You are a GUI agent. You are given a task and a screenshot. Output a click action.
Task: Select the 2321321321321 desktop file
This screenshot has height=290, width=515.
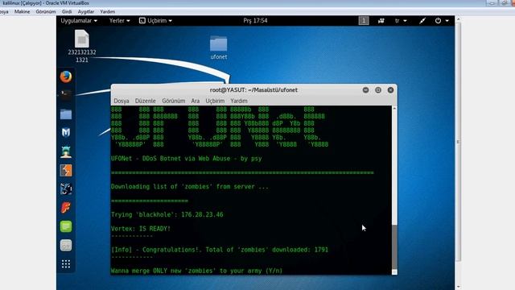point(82,47)
